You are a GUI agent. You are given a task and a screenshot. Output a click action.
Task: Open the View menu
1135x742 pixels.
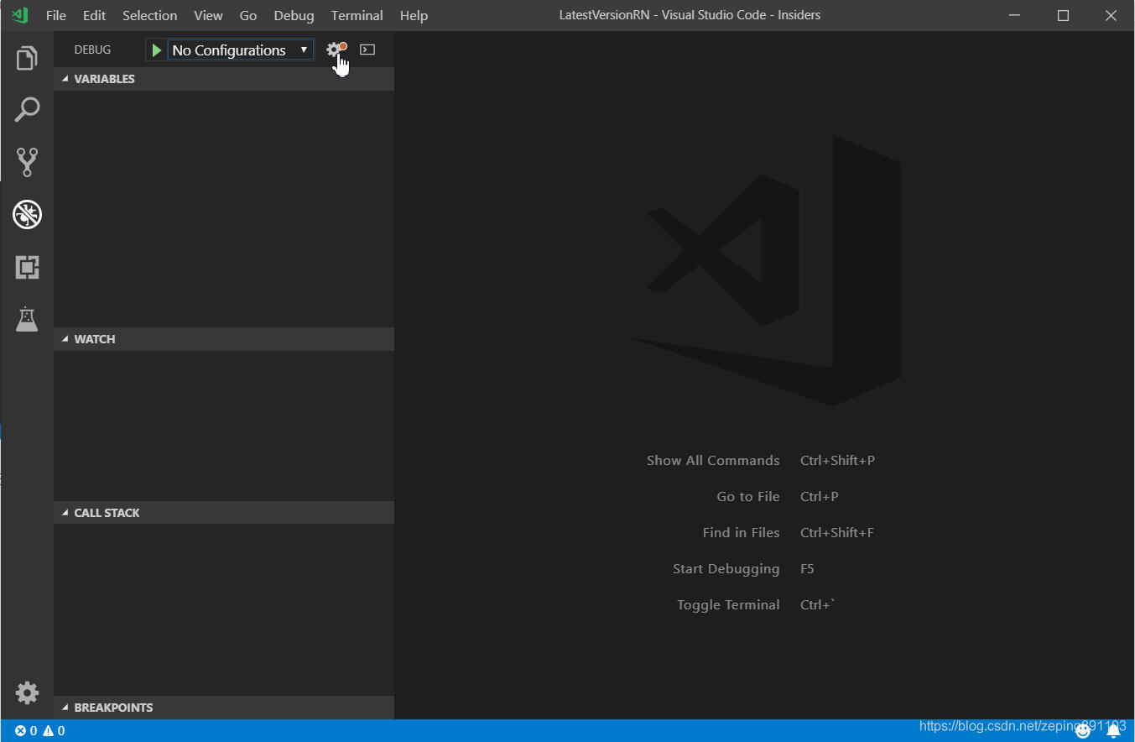(208, 15)
